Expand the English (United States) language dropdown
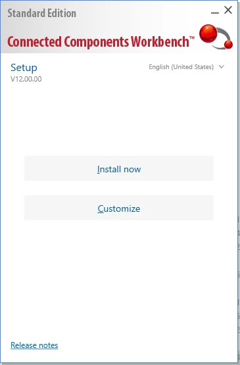The width and height of the screenshot is (240, 365). [x=187, y=67]
